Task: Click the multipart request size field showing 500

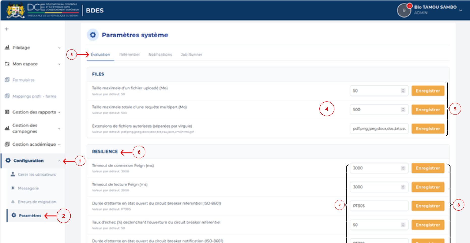Action: (379, 110)
